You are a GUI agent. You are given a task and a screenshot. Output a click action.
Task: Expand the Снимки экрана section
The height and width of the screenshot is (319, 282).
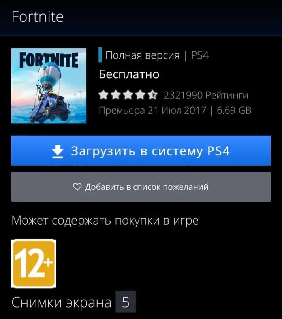[x=61, y=302]
